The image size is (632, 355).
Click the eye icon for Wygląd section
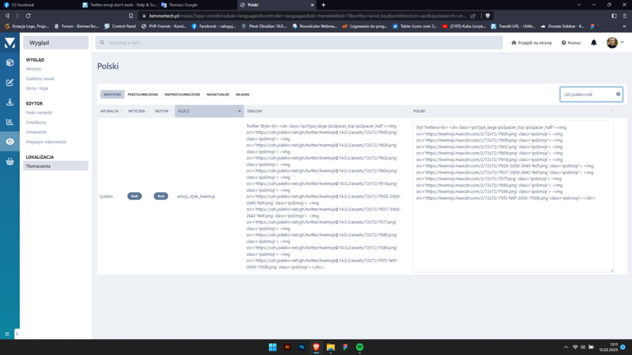(9, 141)
